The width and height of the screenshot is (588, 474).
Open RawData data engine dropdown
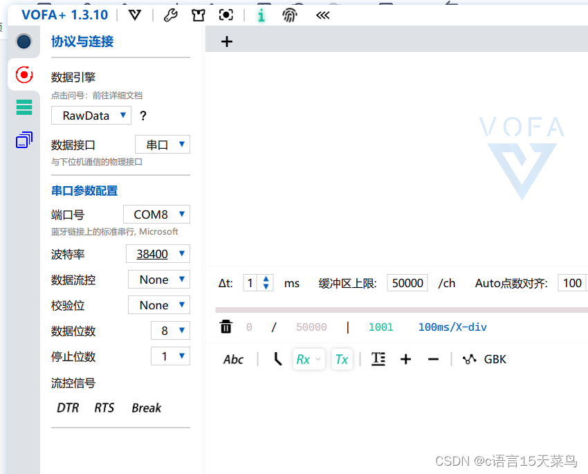[91, 115]
